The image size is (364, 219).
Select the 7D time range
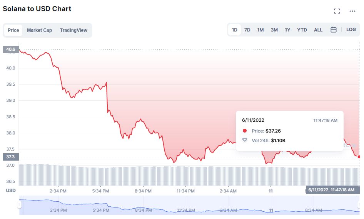[247, 30]
